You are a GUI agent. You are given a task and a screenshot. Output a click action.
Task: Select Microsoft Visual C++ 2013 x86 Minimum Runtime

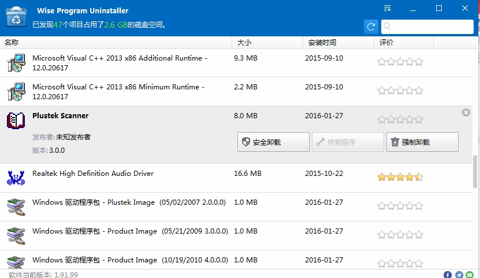tap(118, 92)
